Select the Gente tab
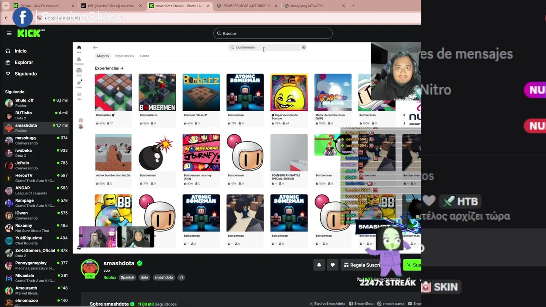This screenshot has height=307, width=546. coord(145,56)
